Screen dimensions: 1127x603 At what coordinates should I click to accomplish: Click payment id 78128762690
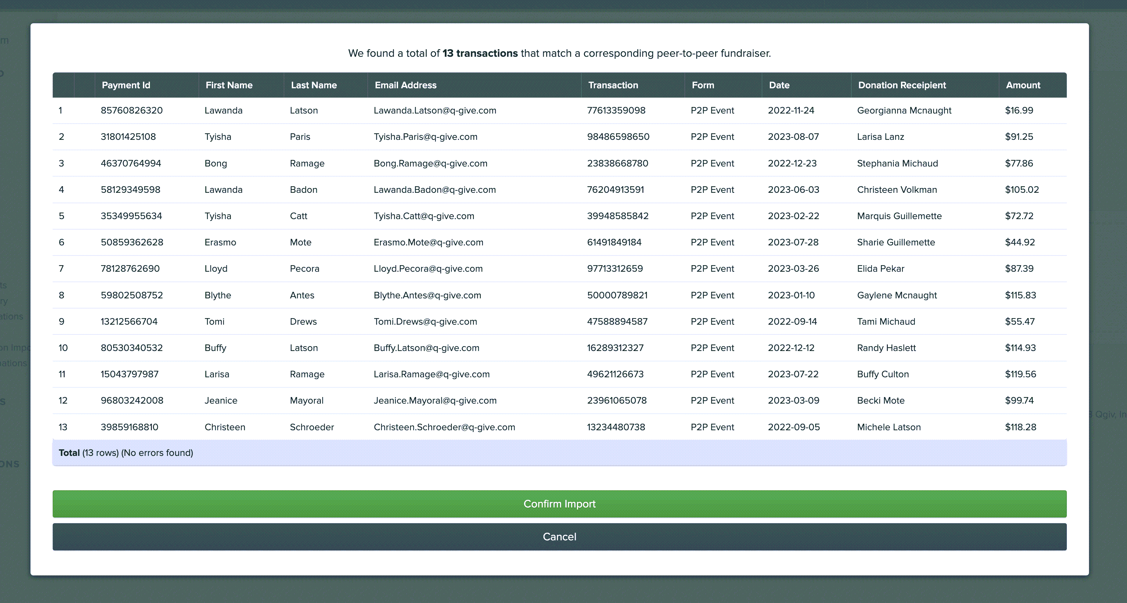coord(130,268)
